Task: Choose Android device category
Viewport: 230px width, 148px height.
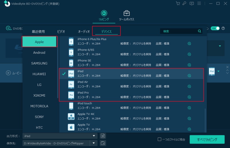Action: (39, 53)
